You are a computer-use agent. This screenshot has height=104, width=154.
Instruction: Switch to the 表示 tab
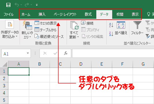[135, 14]
